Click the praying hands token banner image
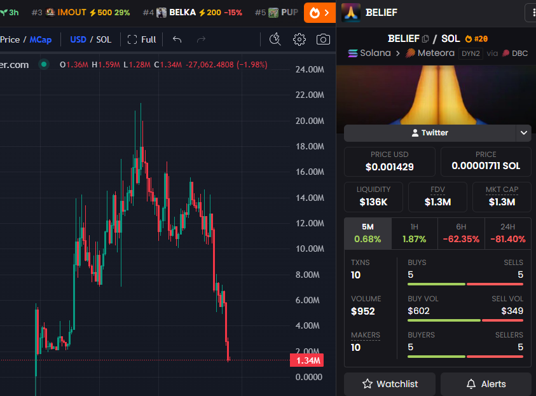Screen dimensions: 536x396 [436, 95]
